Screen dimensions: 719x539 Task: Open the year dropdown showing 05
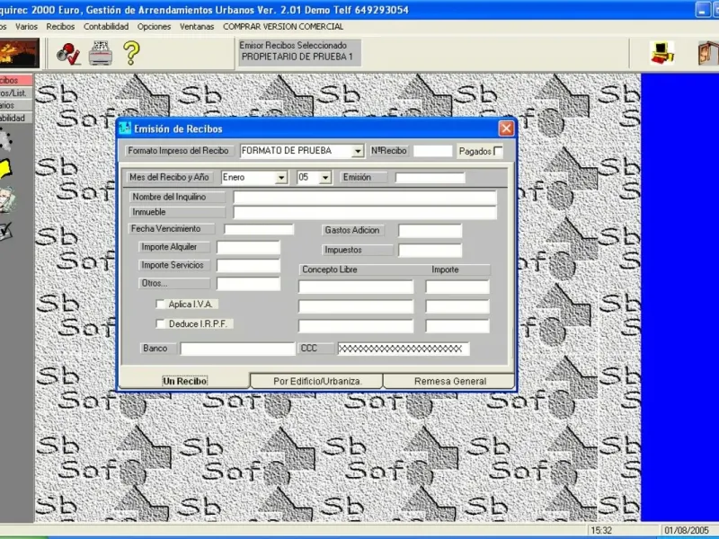tap(325, 177)
